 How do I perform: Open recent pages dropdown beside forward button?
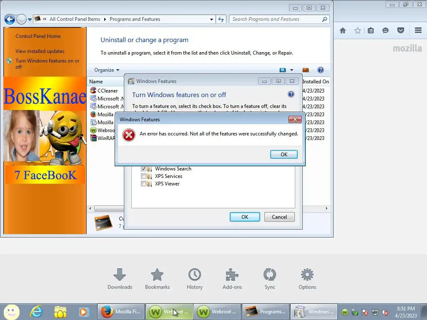30,20
